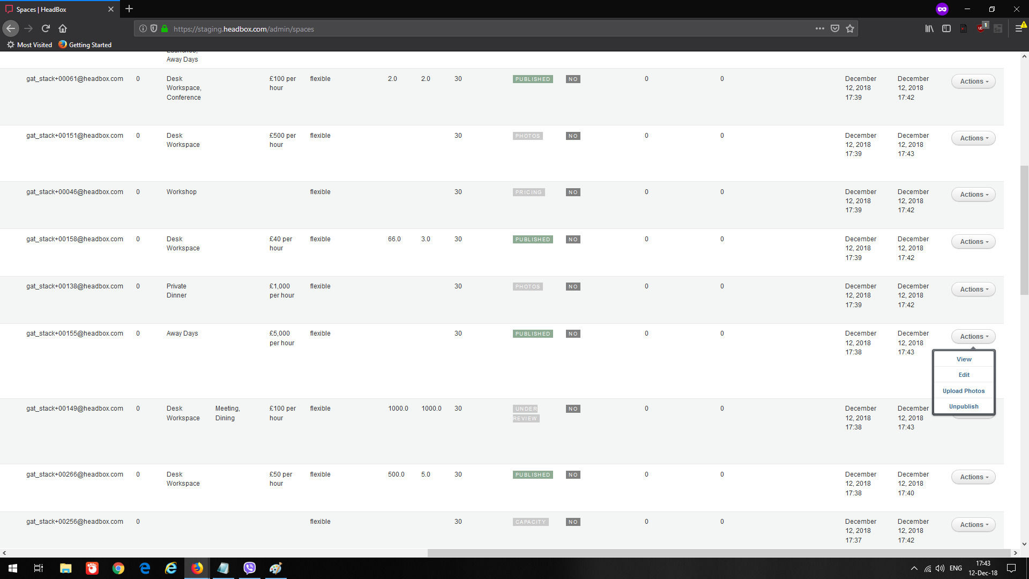
Task: Open Viber from the taskbar
Action: [x=249, y=568]
